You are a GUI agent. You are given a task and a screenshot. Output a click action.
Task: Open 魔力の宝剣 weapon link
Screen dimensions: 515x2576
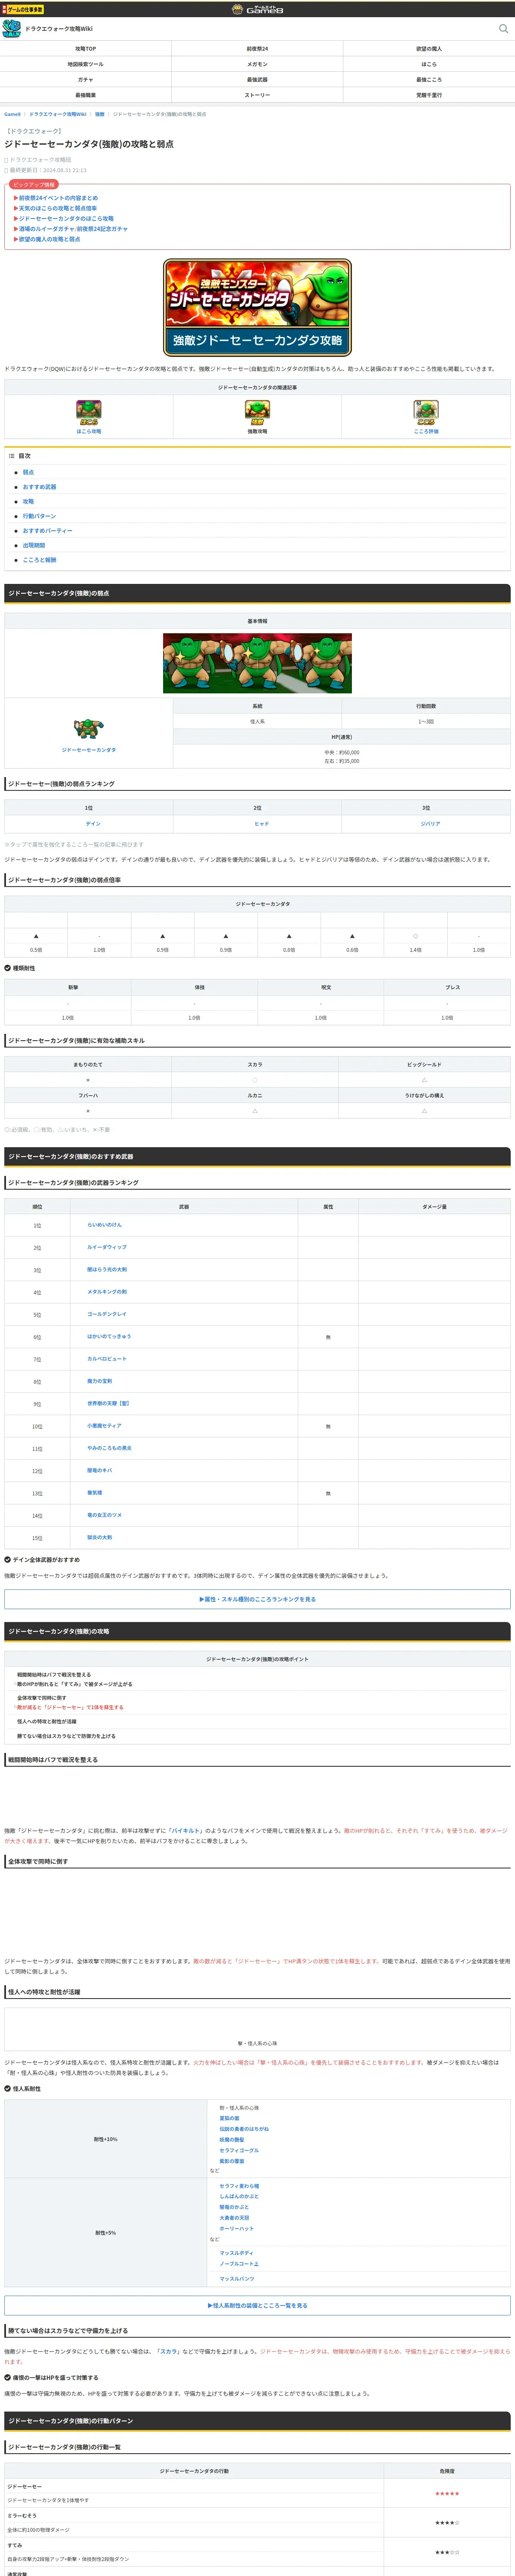click(x=99, y=1381)
